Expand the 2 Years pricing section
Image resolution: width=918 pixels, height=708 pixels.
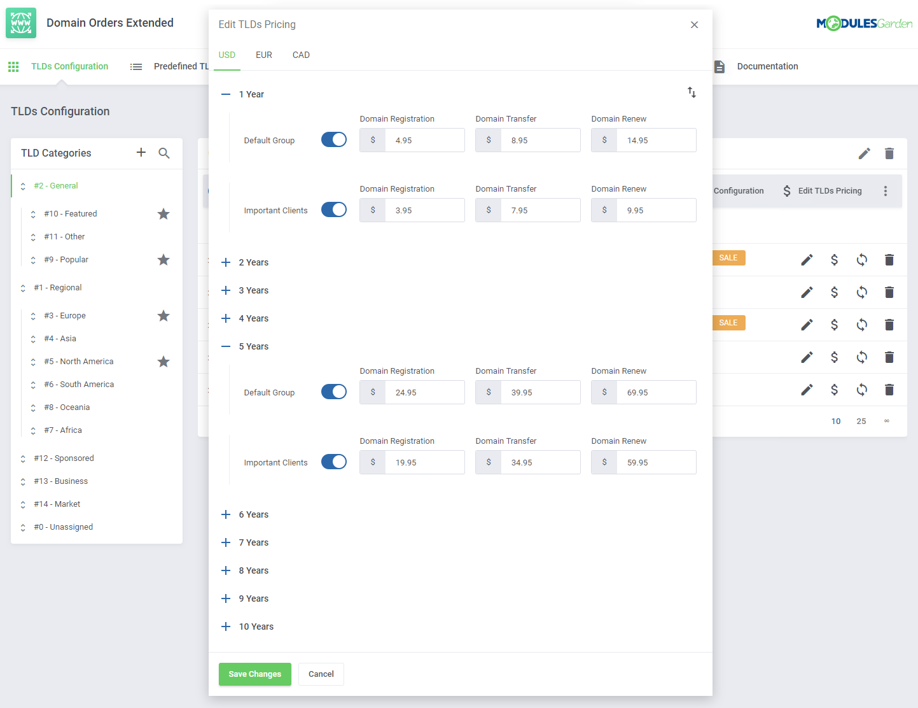tap(226, 262)
